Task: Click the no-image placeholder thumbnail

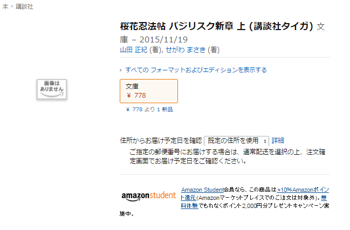Action: [x=51, y=88]
